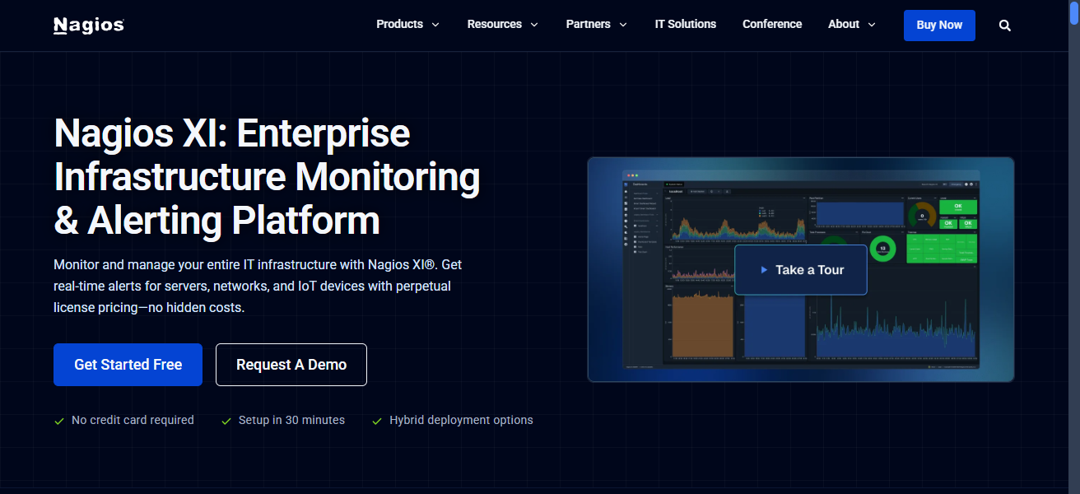1080x494 pixels.
Task: Go to IT Solutions page
Action: point(686,25)
